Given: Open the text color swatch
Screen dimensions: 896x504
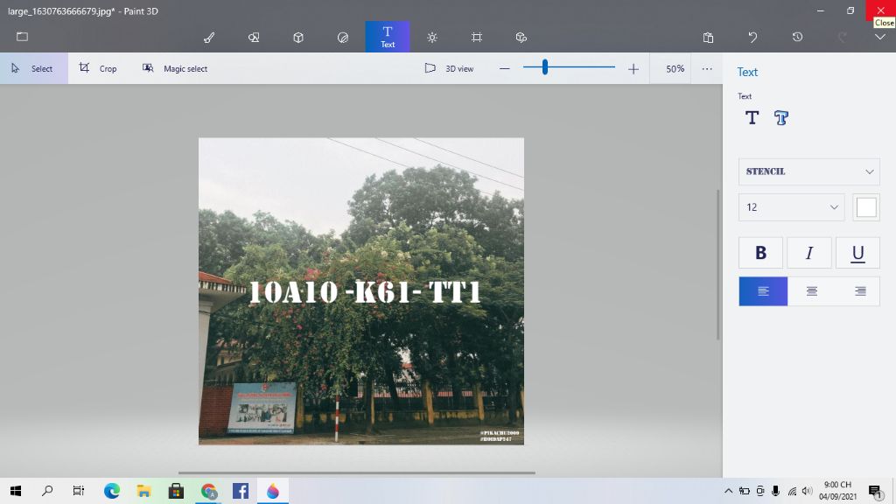Looking at the screenshot, I should click(x=866, y=206).
